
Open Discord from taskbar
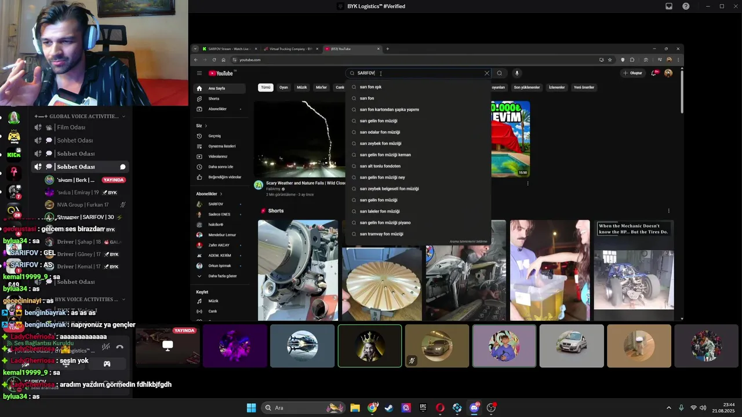(474, 408)
